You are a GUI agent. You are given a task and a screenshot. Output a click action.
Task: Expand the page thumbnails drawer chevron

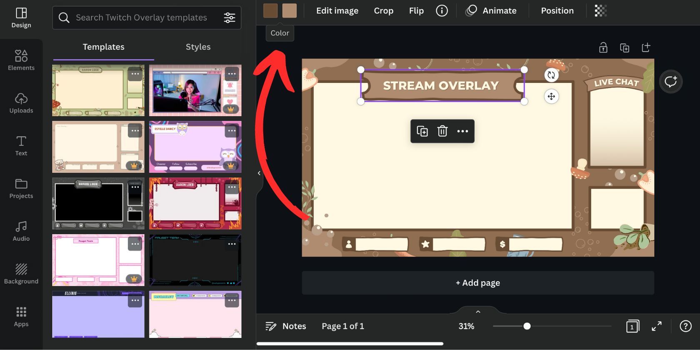pyautogui.click(x=478, y=312)
